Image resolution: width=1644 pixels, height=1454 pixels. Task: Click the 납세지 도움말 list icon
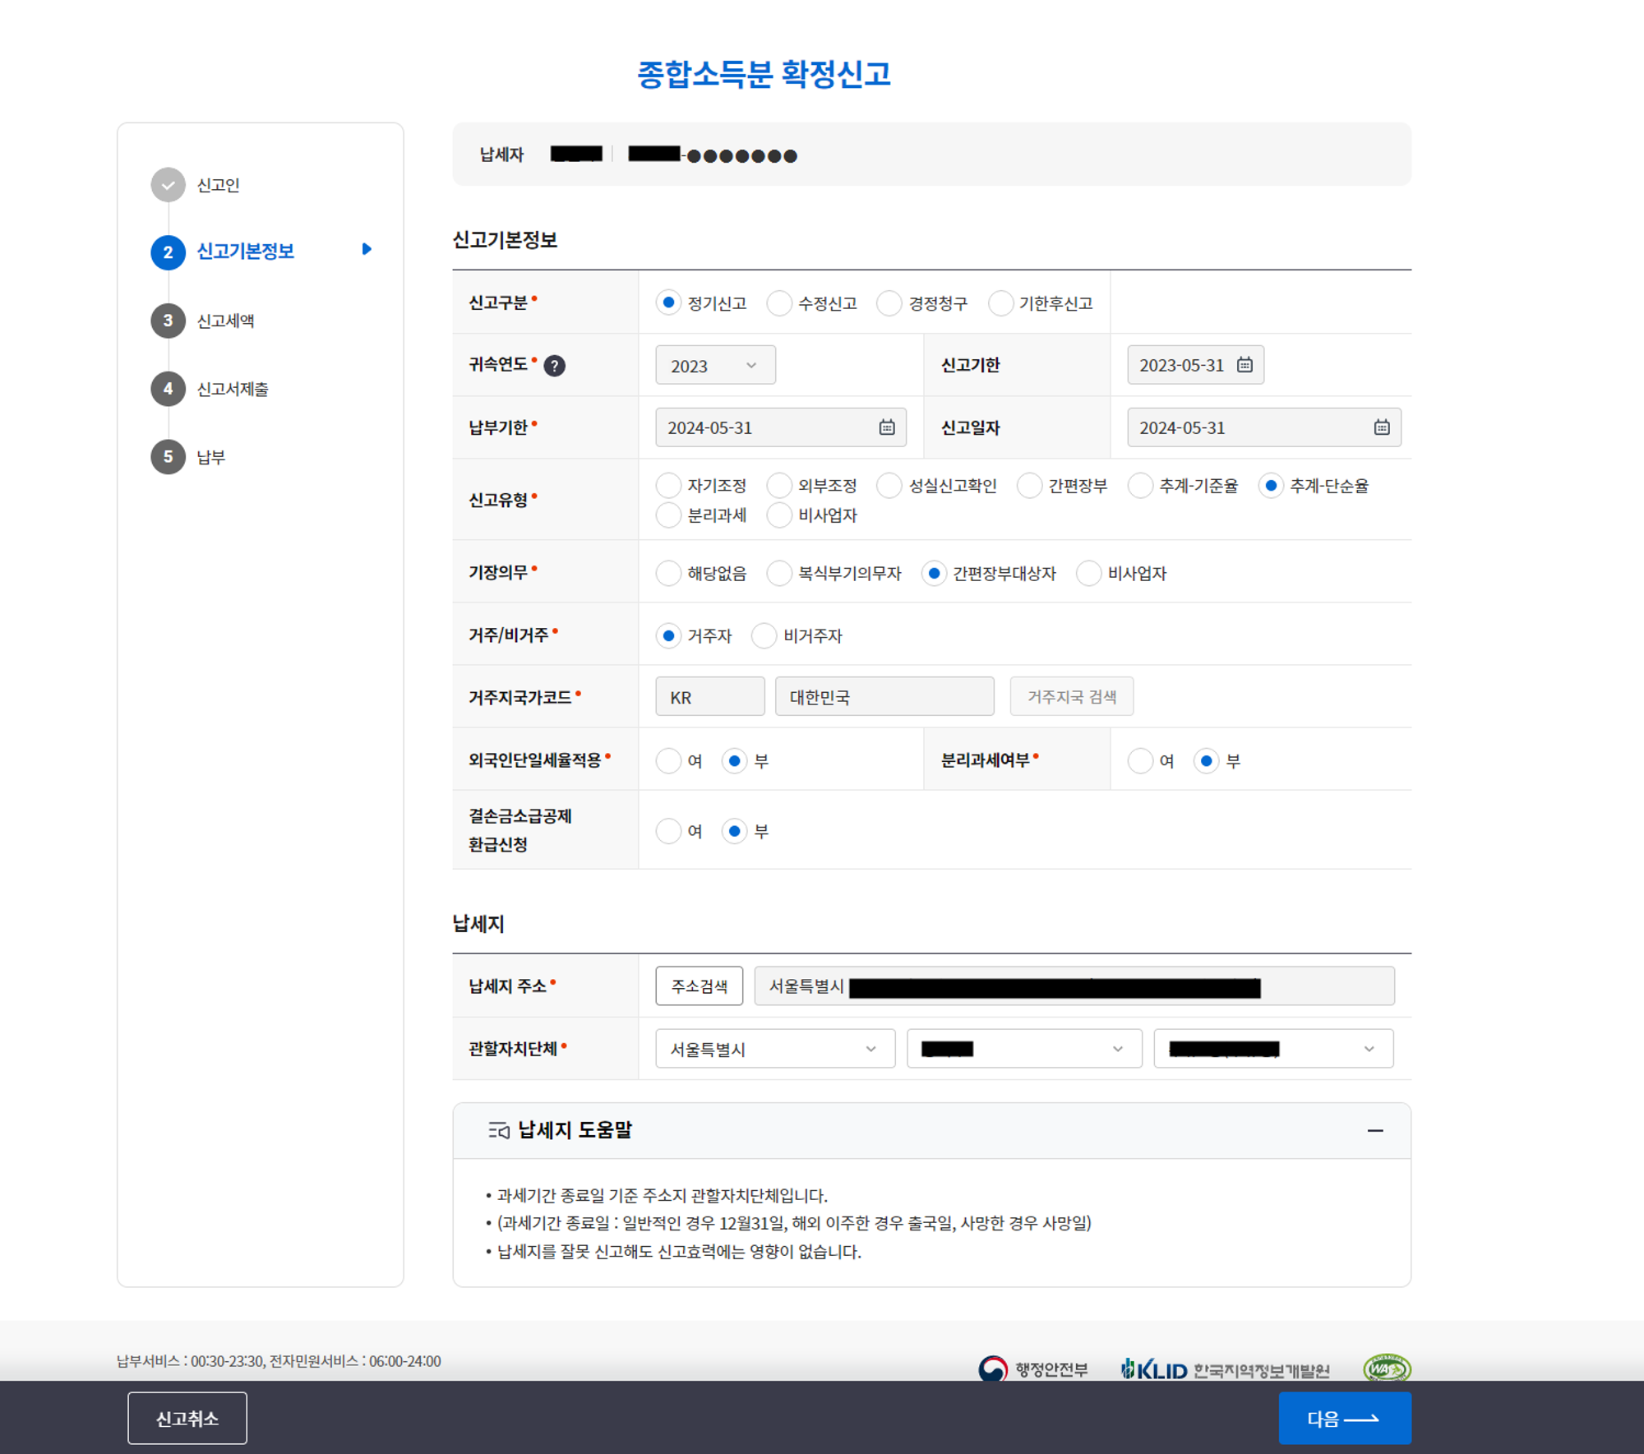click(x=499, y=1131)
